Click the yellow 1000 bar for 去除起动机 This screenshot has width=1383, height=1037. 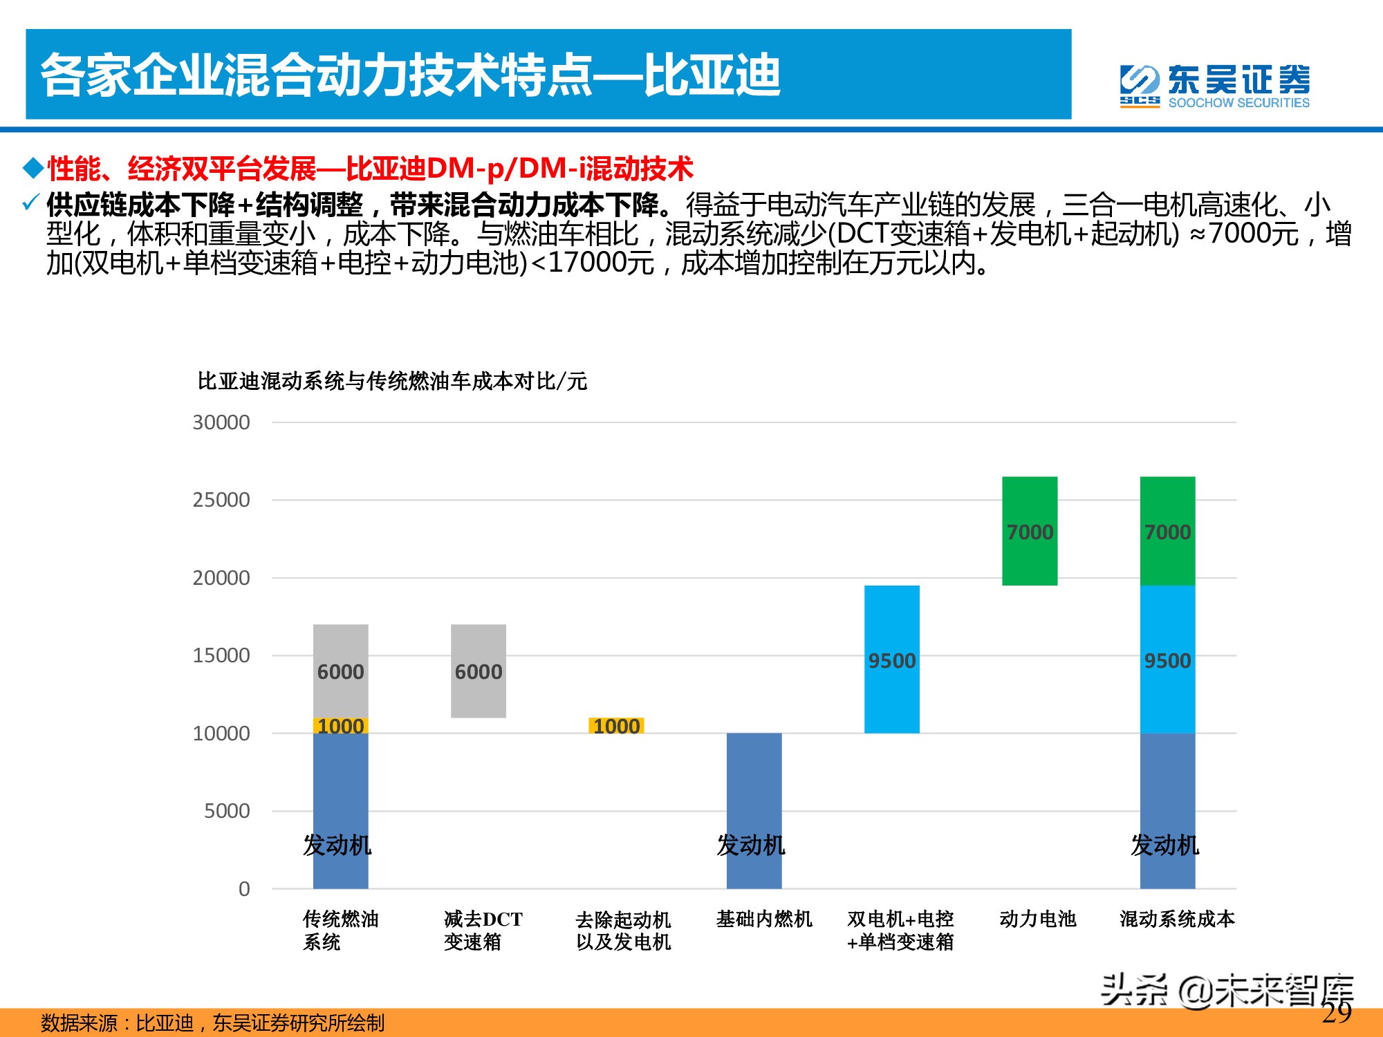(x=616, y=726)
